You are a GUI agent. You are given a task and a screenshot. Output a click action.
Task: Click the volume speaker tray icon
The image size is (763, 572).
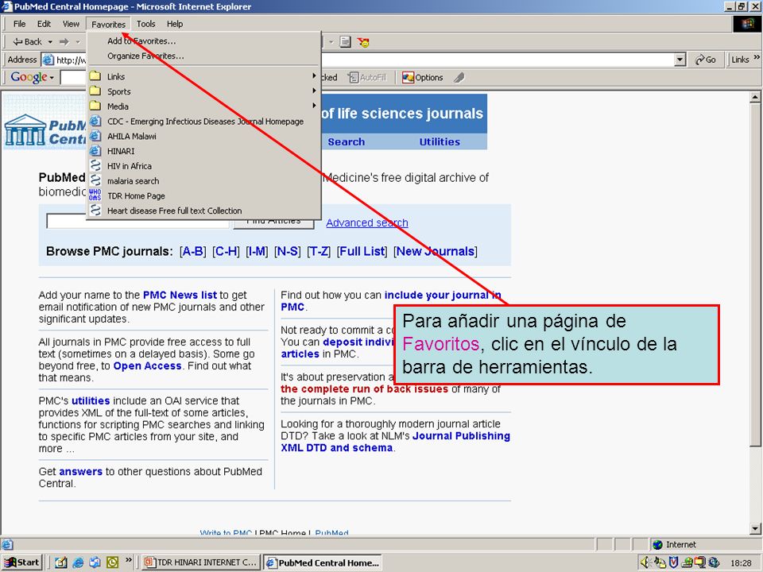pyautogui.click(x=645, y=562)
